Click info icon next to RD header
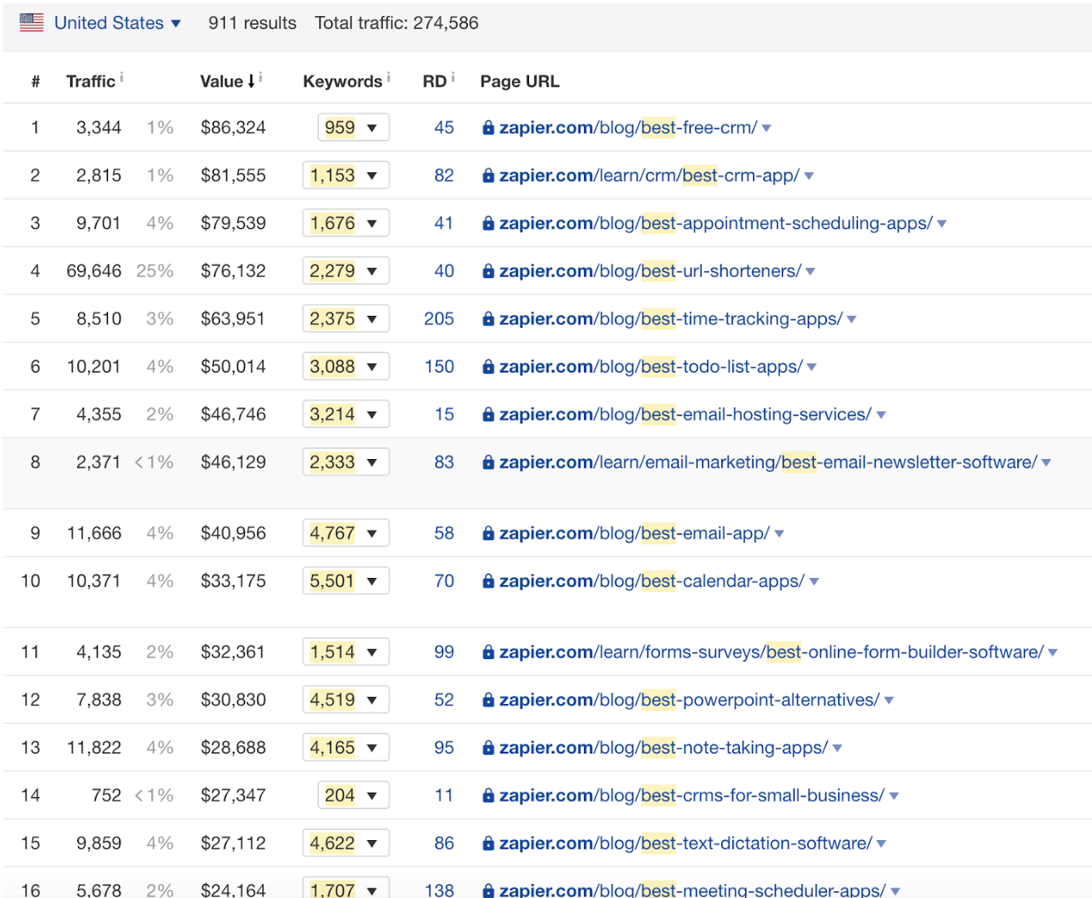Image resolution: width=1092 pixels, height=898 pixels. click(453, 77)
